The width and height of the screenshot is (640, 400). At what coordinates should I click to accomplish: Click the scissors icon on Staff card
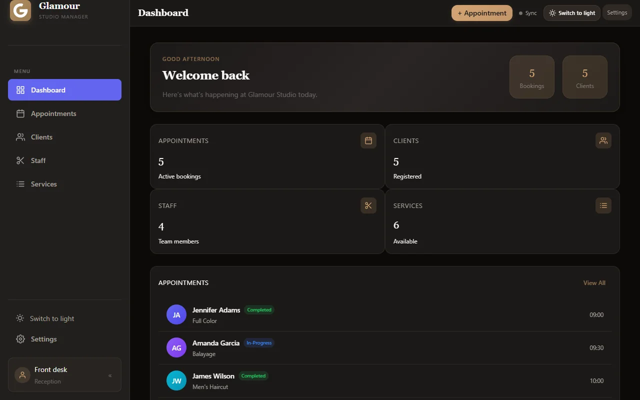coord(368,205)
